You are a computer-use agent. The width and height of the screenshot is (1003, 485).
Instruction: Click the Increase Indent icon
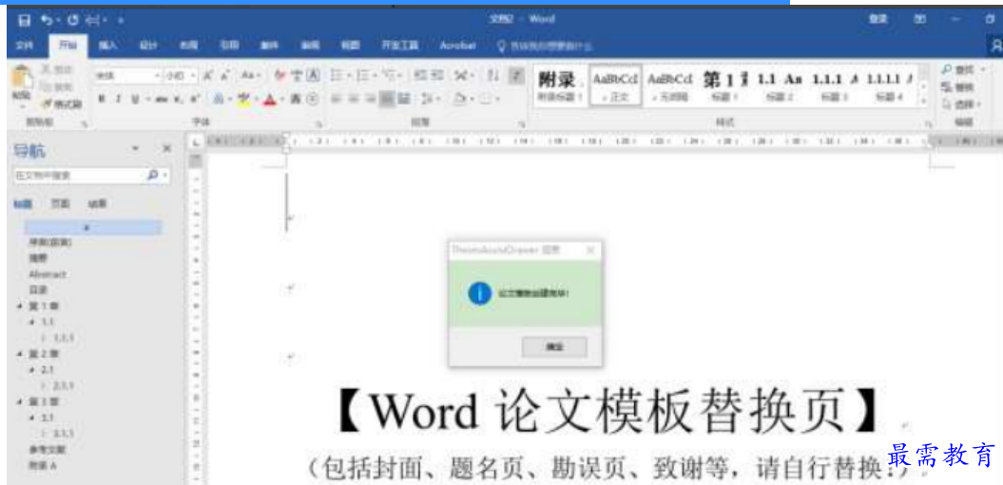(435, 76)
